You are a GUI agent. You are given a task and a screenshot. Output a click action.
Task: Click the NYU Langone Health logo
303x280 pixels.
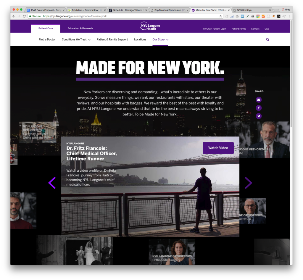[150, 26]
